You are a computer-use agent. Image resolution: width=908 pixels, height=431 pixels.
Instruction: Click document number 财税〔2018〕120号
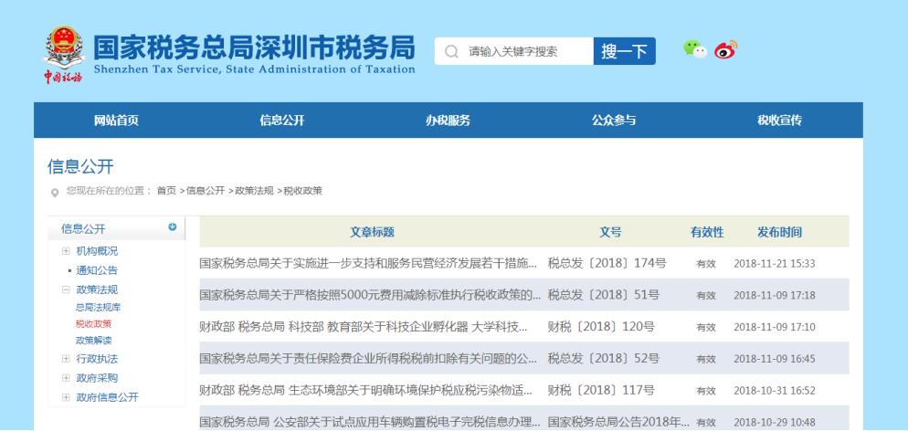(601, 327)
